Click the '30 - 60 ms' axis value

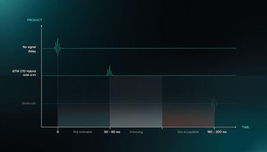[112, 132]
